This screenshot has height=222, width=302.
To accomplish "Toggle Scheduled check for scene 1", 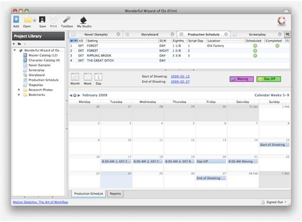I will coord(255,46).
